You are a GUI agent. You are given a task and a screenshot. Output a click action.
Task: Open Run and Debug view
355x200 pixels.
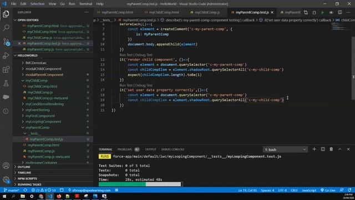point(6,56)
